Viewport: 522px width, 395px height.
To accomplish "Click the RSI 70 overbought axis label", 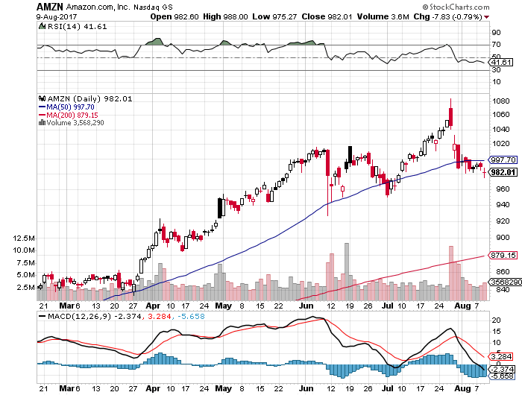I will (x=497, y=45).
